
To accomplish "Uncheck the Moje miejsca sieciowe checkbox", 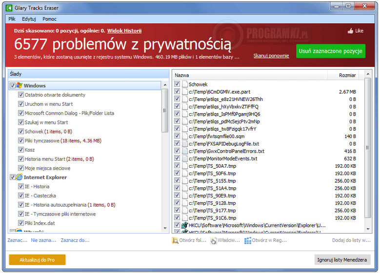I will 21,168.
